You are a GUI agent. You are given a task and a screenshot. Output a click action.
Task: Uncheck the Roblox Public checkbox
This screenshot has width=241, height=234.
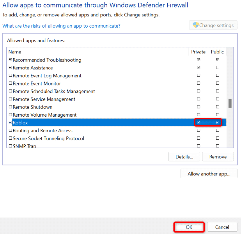[217, 122]
